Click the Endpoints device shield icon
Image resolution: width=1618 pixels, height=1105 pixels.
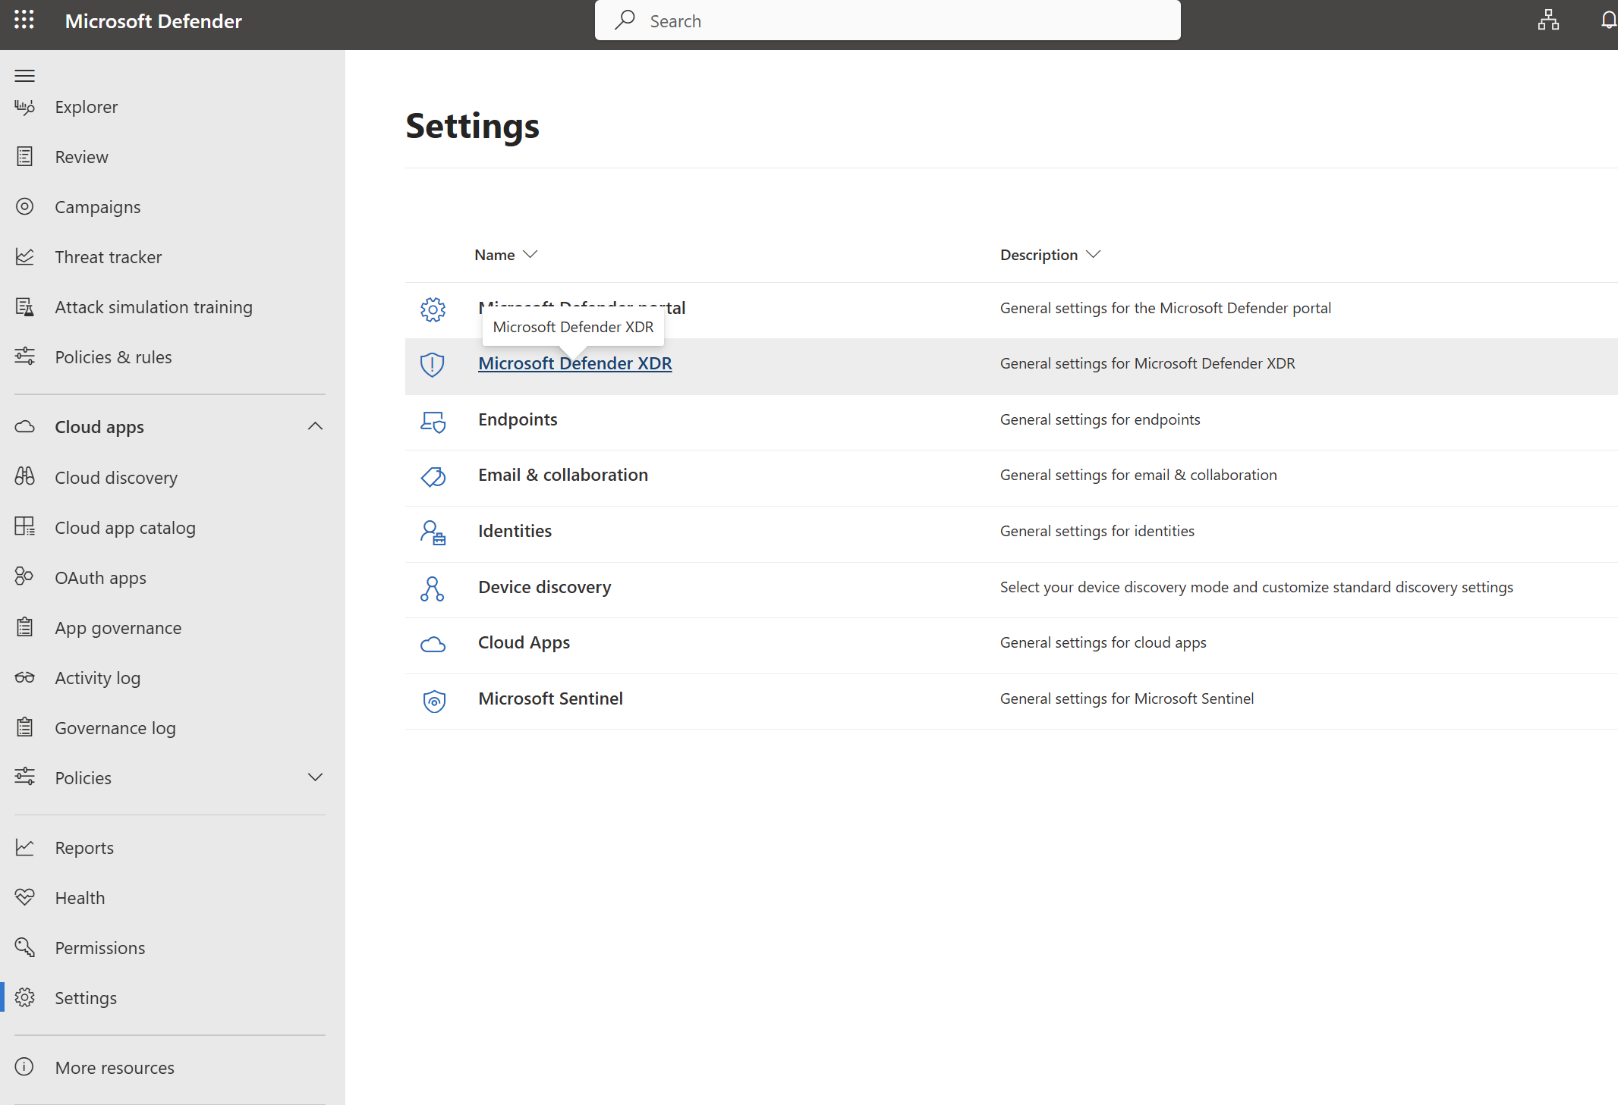[x=433, y=421]
